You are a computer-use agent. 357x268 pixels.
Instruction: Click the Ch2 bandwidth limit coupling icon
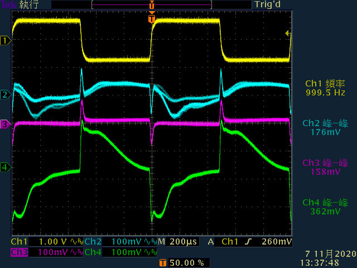[x=151, y=242]
